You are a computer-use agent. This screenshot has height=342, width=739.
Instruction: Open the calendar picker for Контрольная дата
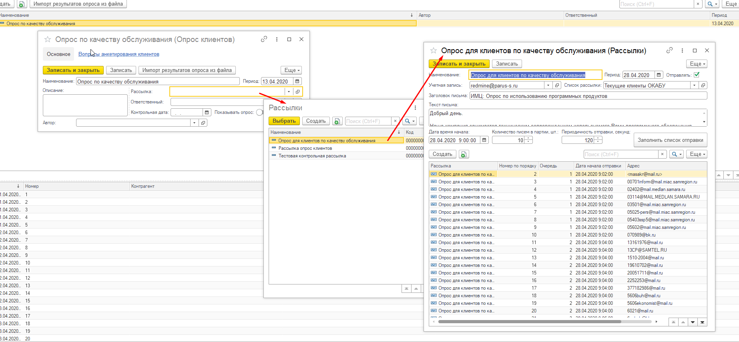[207, 112]
